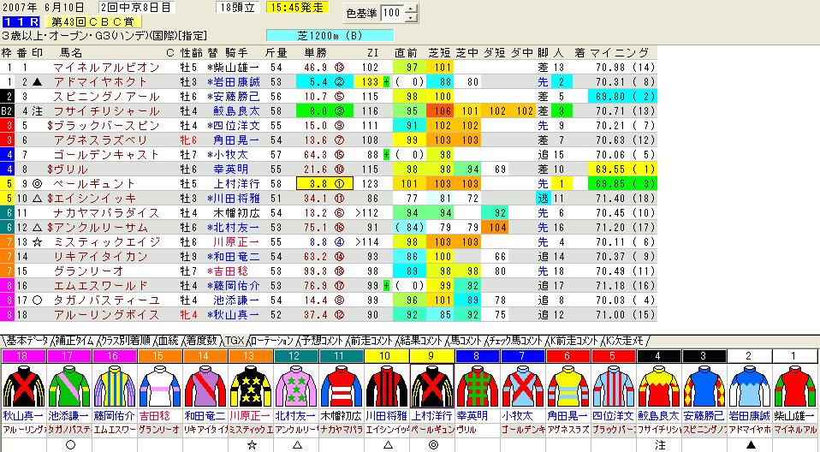Switch to the クラス別着順 tab
The image size is (820, 452).
coord(126,341)
